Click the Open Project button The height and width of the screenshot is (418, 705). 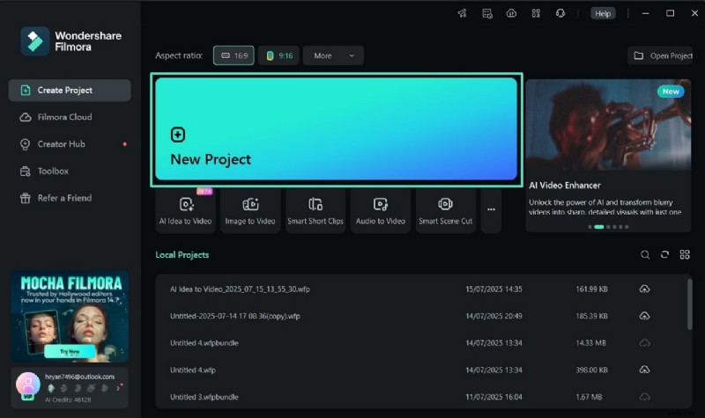662,55
